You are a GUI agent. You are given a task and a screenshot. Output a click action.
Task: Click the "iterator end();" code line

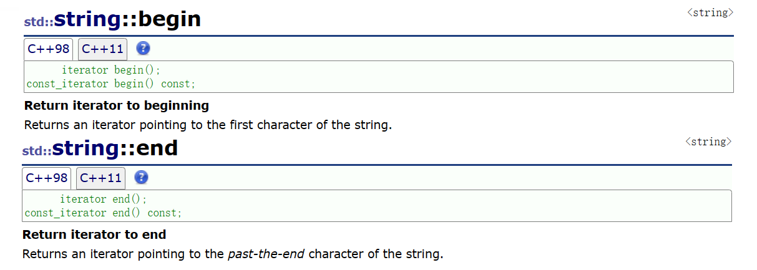coord(103,200)
